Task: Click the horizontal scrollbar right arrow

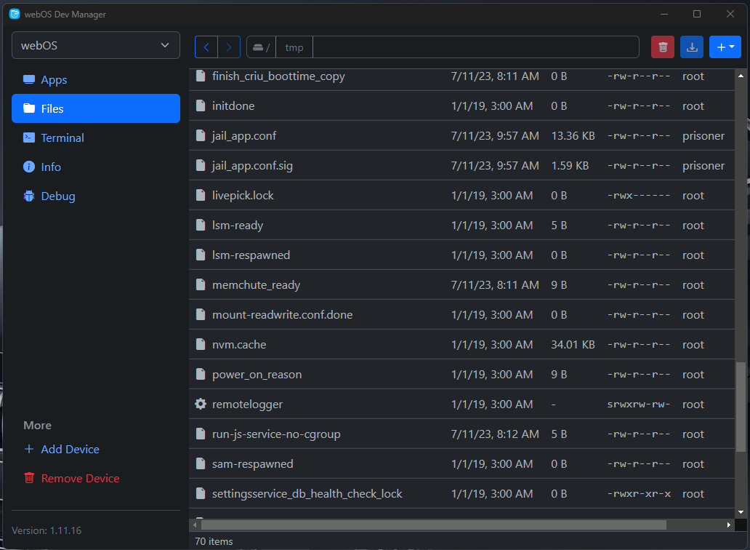Action: (729, 525)
